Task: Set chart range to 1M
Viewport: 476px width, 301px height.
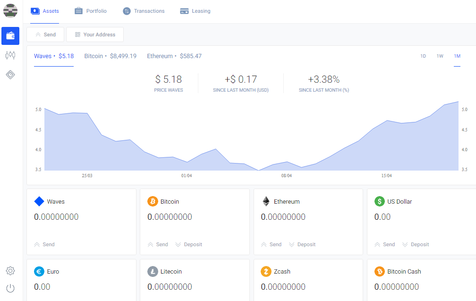Action: [x=457, y=56]
